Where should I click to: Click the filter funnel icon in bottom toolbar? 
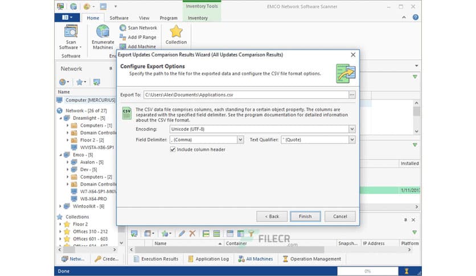(251, 233)
